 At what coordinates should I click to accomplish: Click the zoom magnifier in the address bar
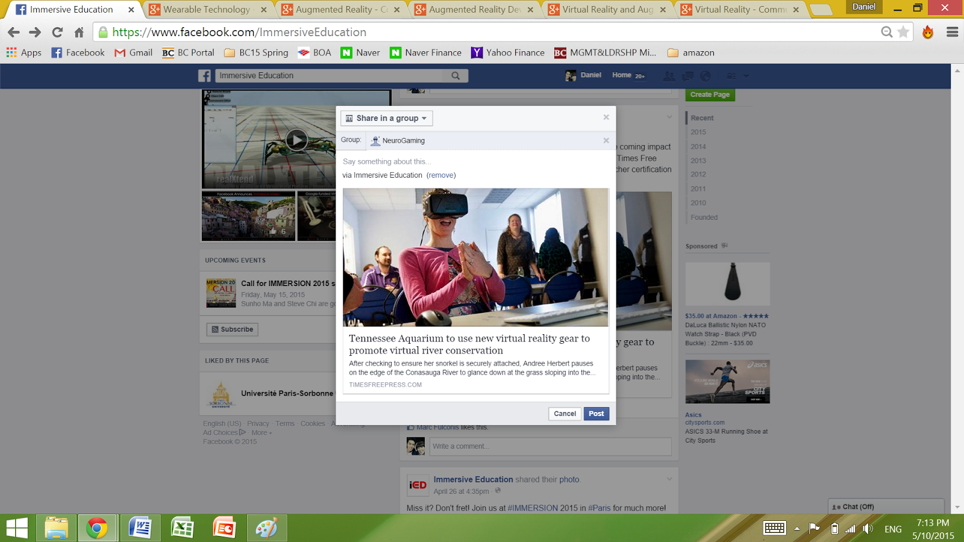pos(886,32)
